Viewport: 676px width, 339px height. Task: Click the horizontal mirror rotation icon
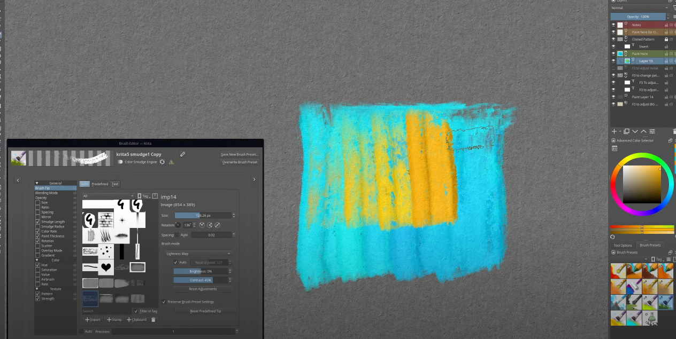click(x=210, y=225)
